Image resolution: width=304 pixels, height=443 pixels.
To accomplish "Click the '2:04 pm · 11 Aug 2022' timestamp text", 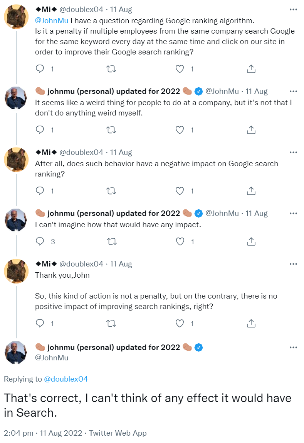I will (x=42, y=433).
